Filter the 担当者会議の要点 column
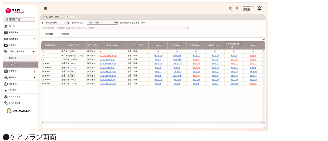This screenshot has height=141, width=328. pyautogui.click(x=241, y=45)
